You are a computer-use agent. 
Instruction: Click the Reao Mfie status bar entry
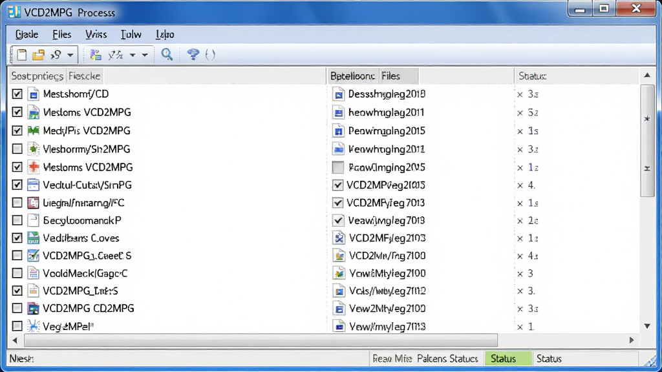(x=392, y=358)
